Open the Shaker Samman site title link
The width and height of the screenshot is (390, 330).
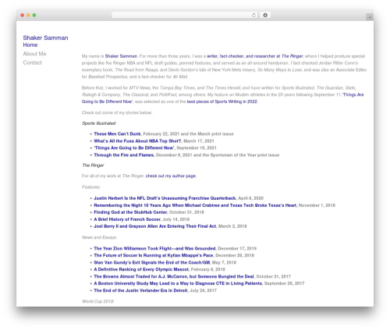[45, 37]
